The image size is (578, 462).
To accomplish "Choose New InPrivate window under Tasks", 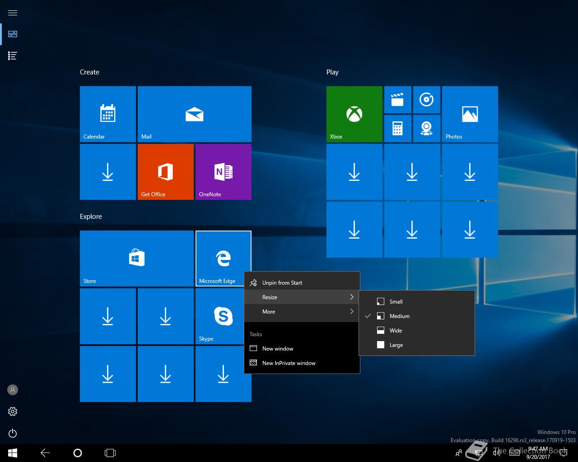I will pos(302,363).
